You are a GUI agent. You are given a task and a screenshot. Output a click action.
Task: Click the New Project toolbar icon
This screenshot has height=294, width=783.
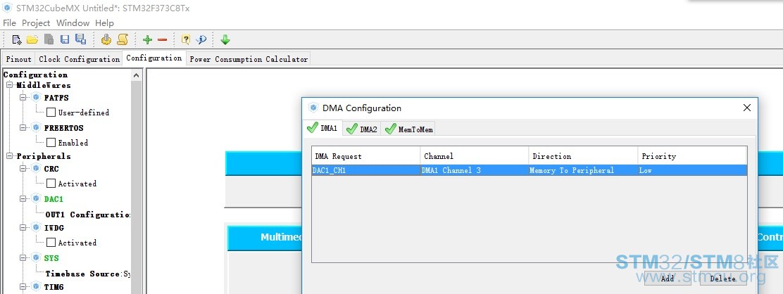(x=16, y=39)
